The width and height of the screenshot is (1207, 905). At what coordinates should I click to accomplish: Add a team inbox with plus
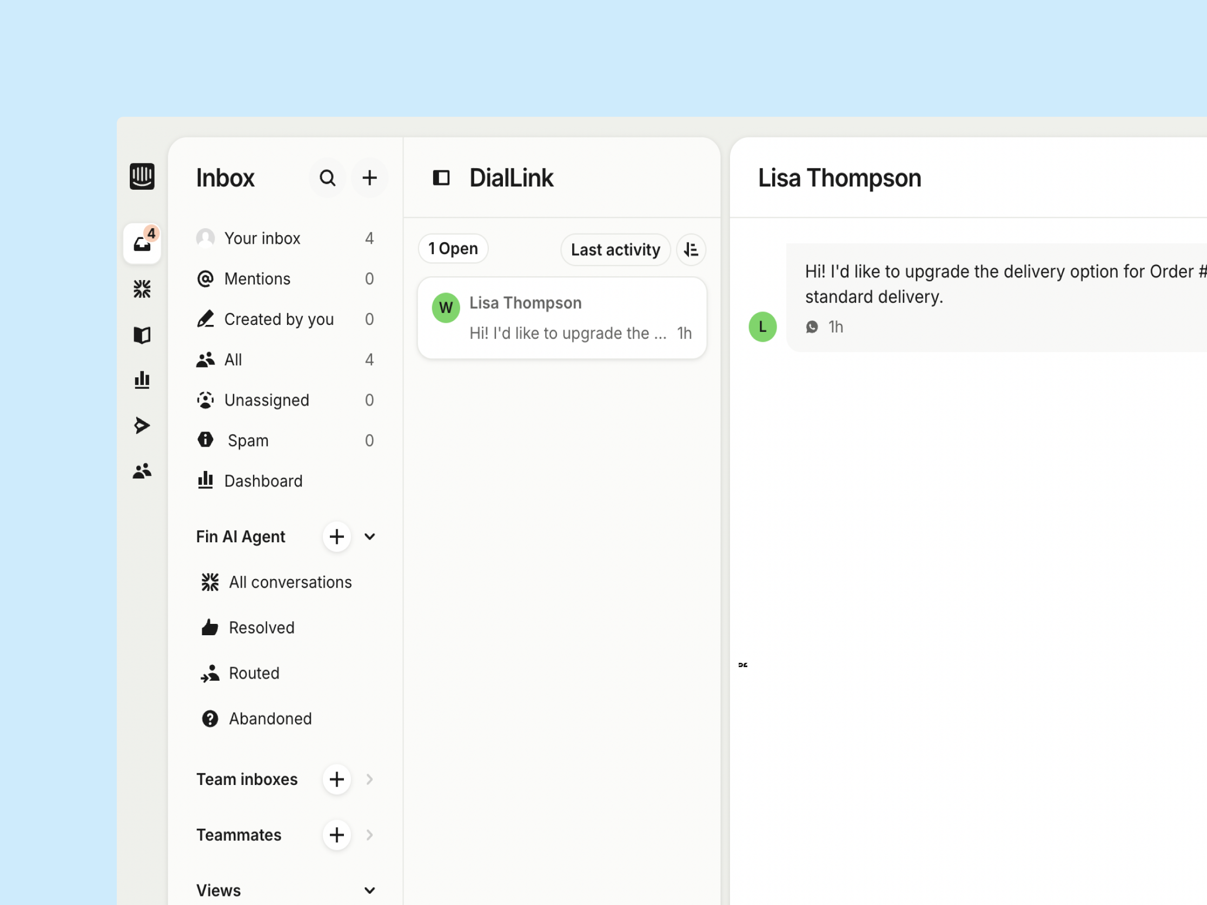point(337,780)
